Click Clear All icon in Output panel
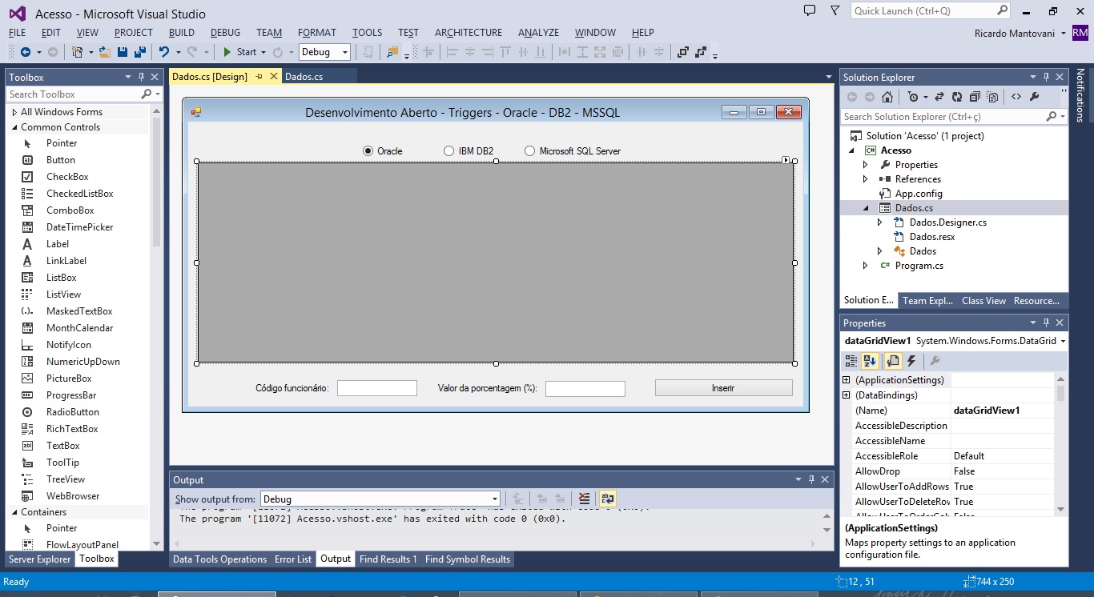This screenshot has height=597, width=1094. point(585,499)
